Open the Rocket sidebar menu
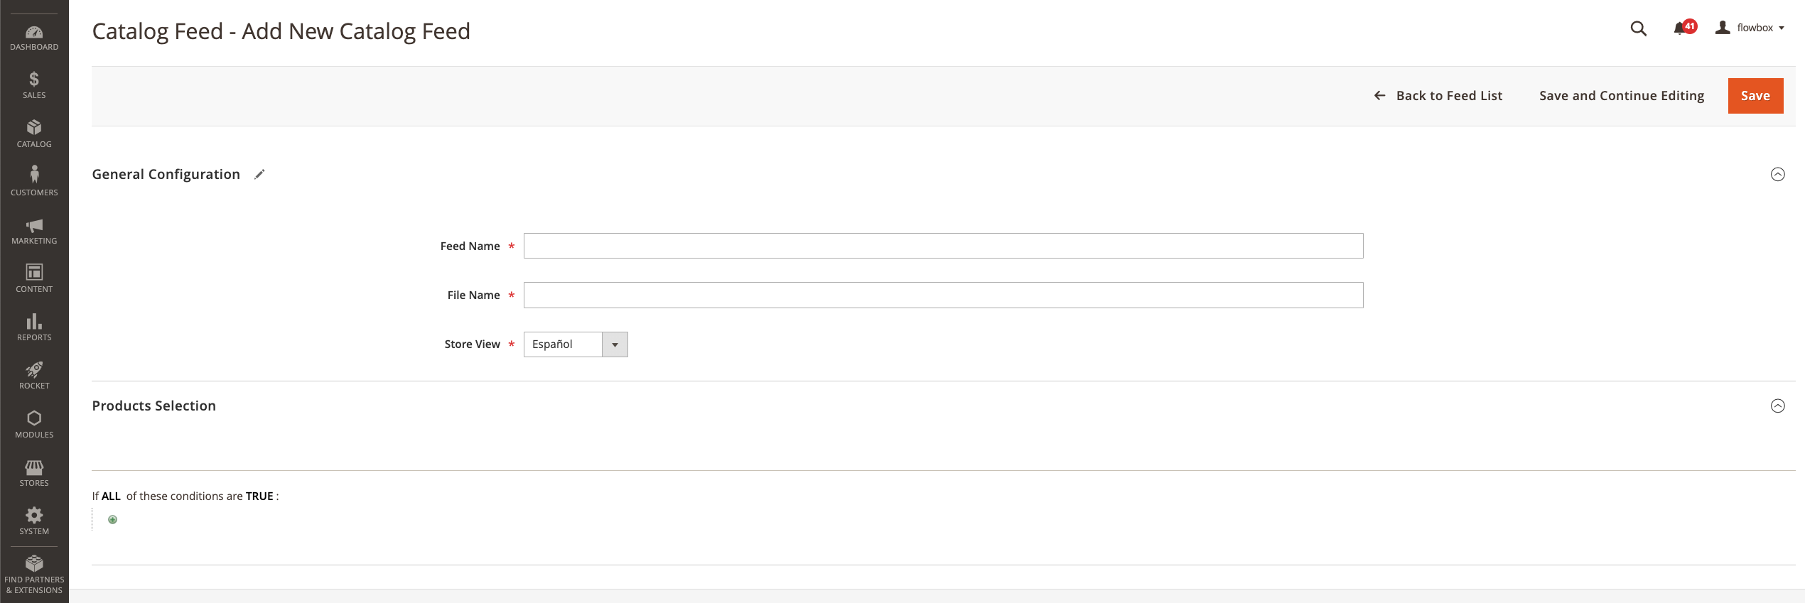This screenshot has width=1805, height=603. coord(34,376)
